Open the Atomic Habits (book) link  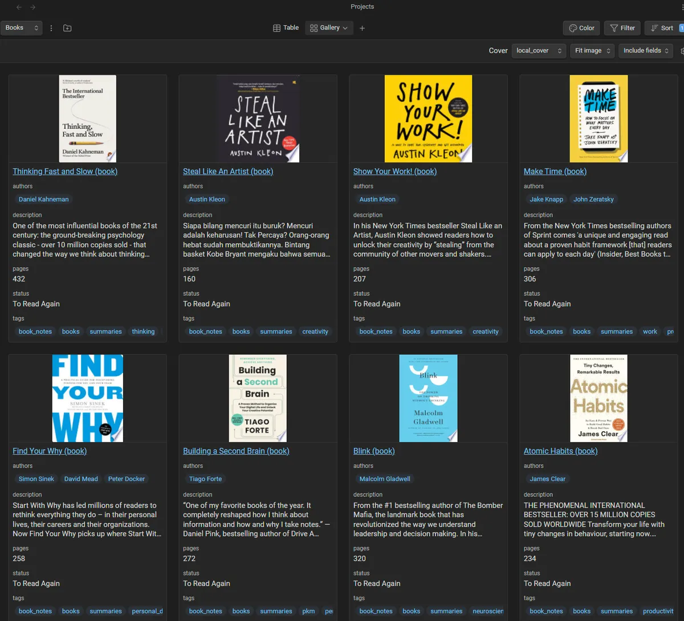(560, 451)
